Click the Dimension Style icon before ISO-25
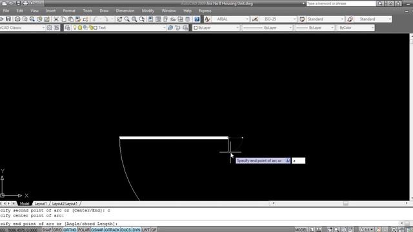 pyautogui.click(x=255, y=19)
